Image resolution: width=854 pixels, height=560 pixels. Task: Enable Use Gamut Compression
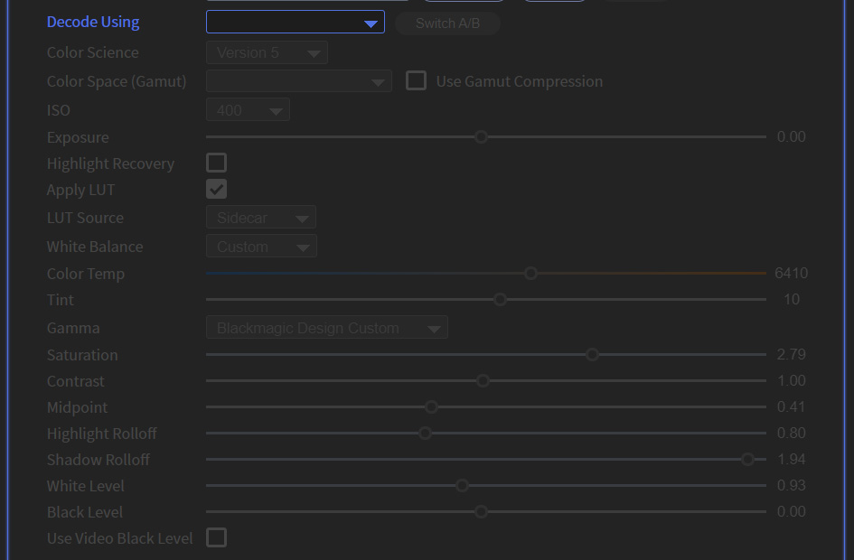[x=416, y=80]
